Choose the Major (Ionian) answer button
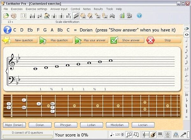Viewport: 191px width, 140px height. click(14, 125)
